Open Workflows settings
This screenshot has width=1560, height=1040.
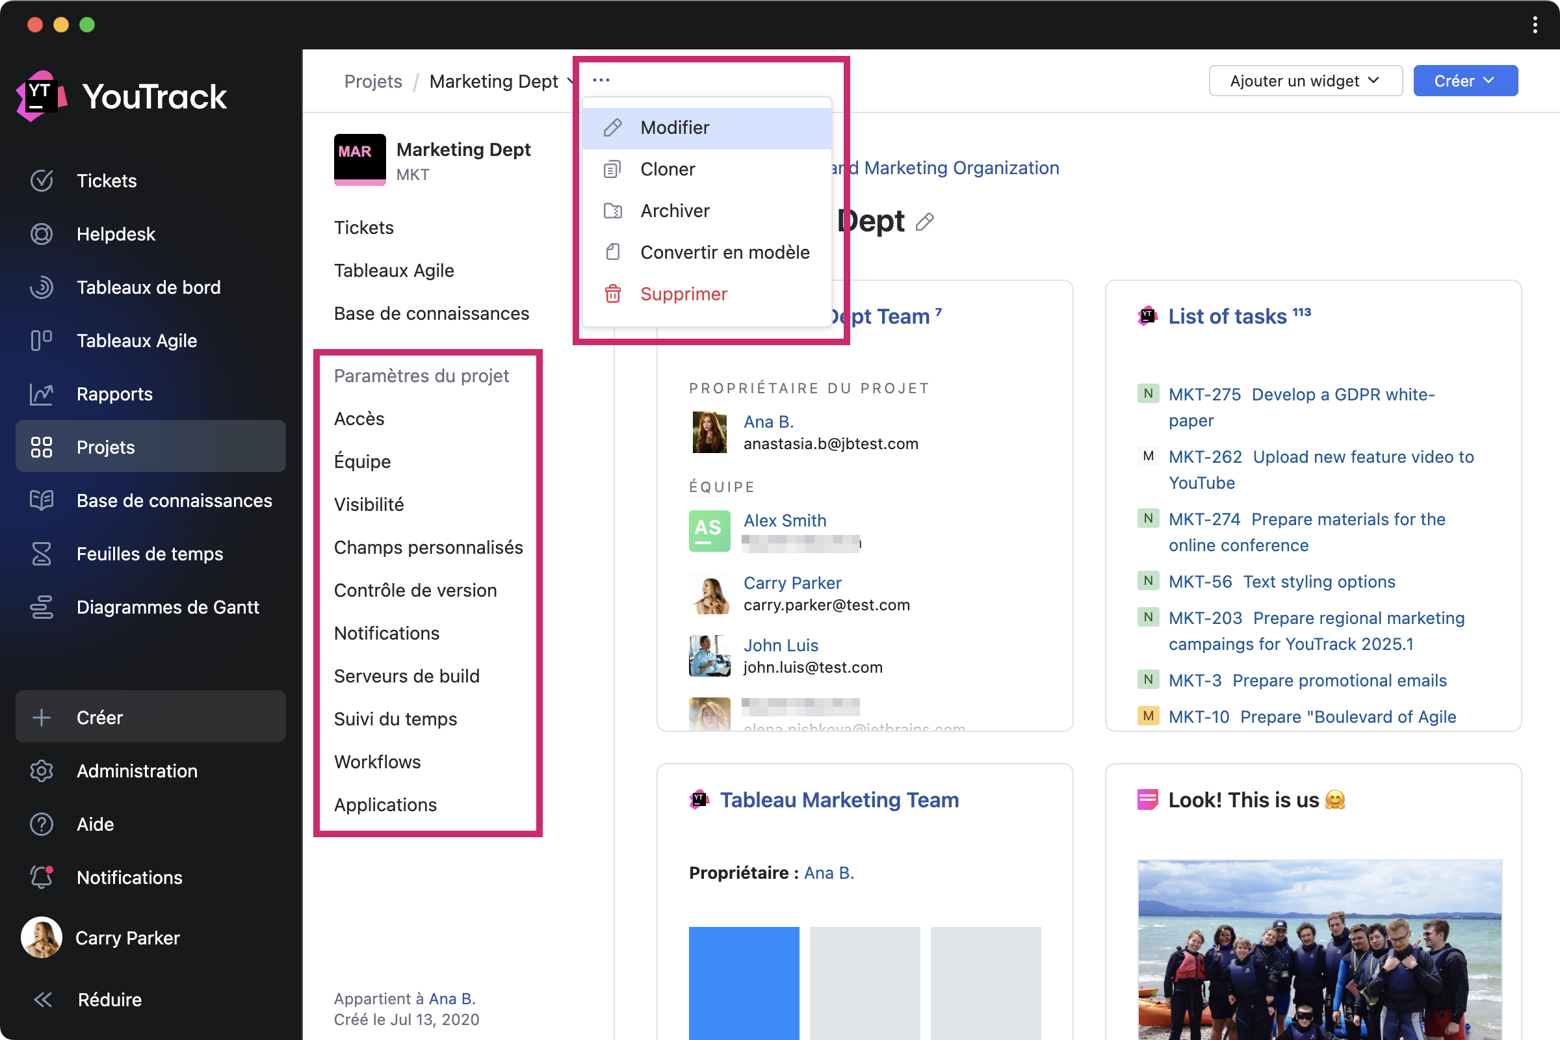click(x=378, y=761)
